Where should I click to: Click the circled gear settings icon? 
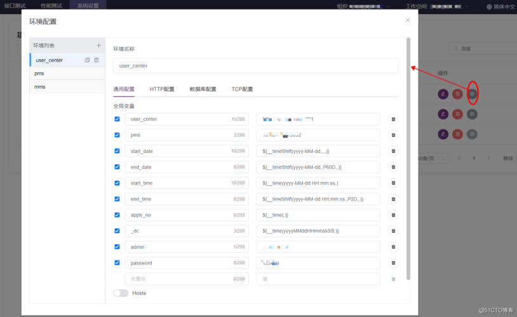[472, 94]
